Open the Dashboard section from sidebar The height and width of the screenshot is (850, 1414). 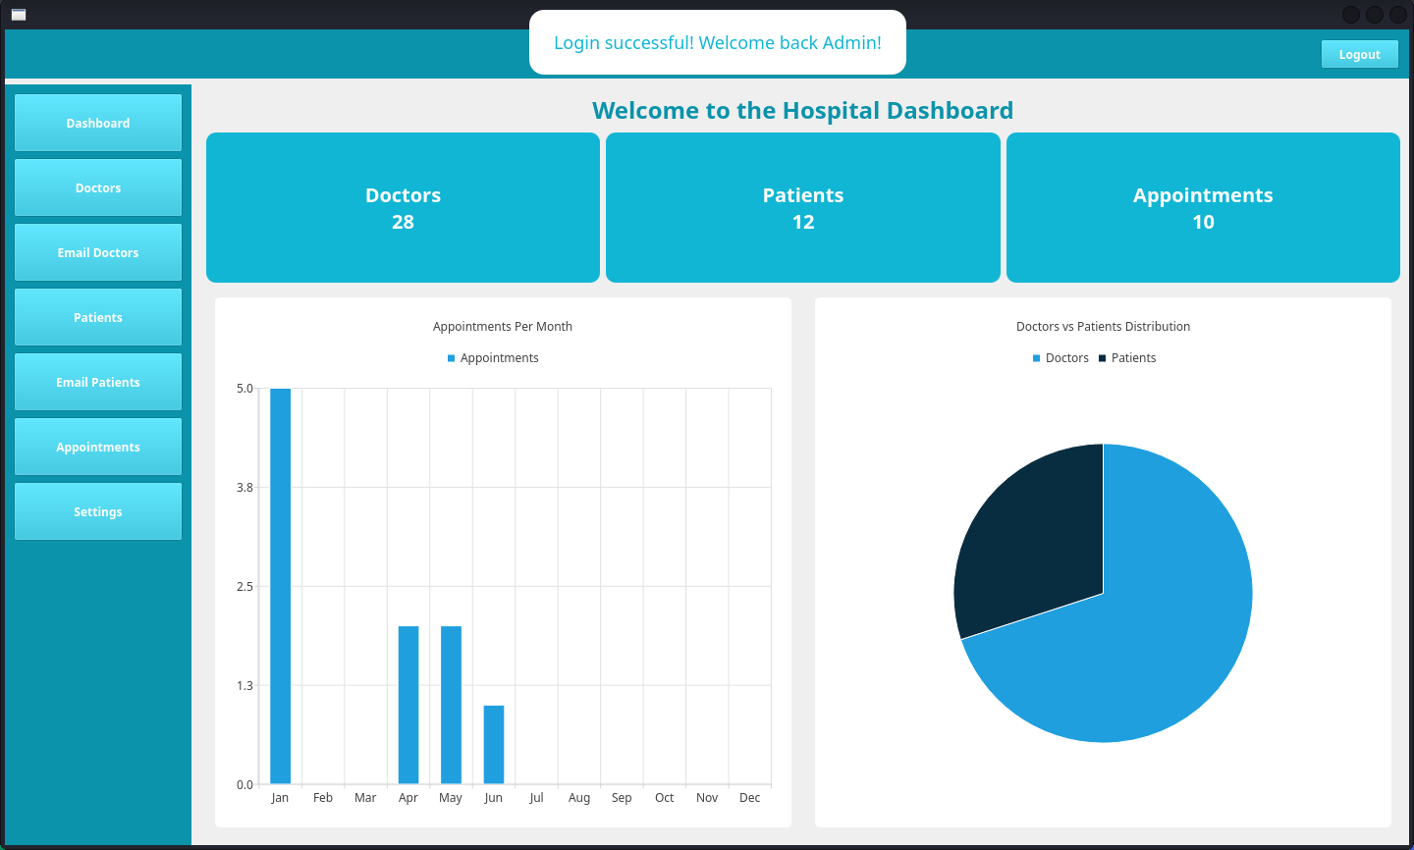click(x=97, y=123)
